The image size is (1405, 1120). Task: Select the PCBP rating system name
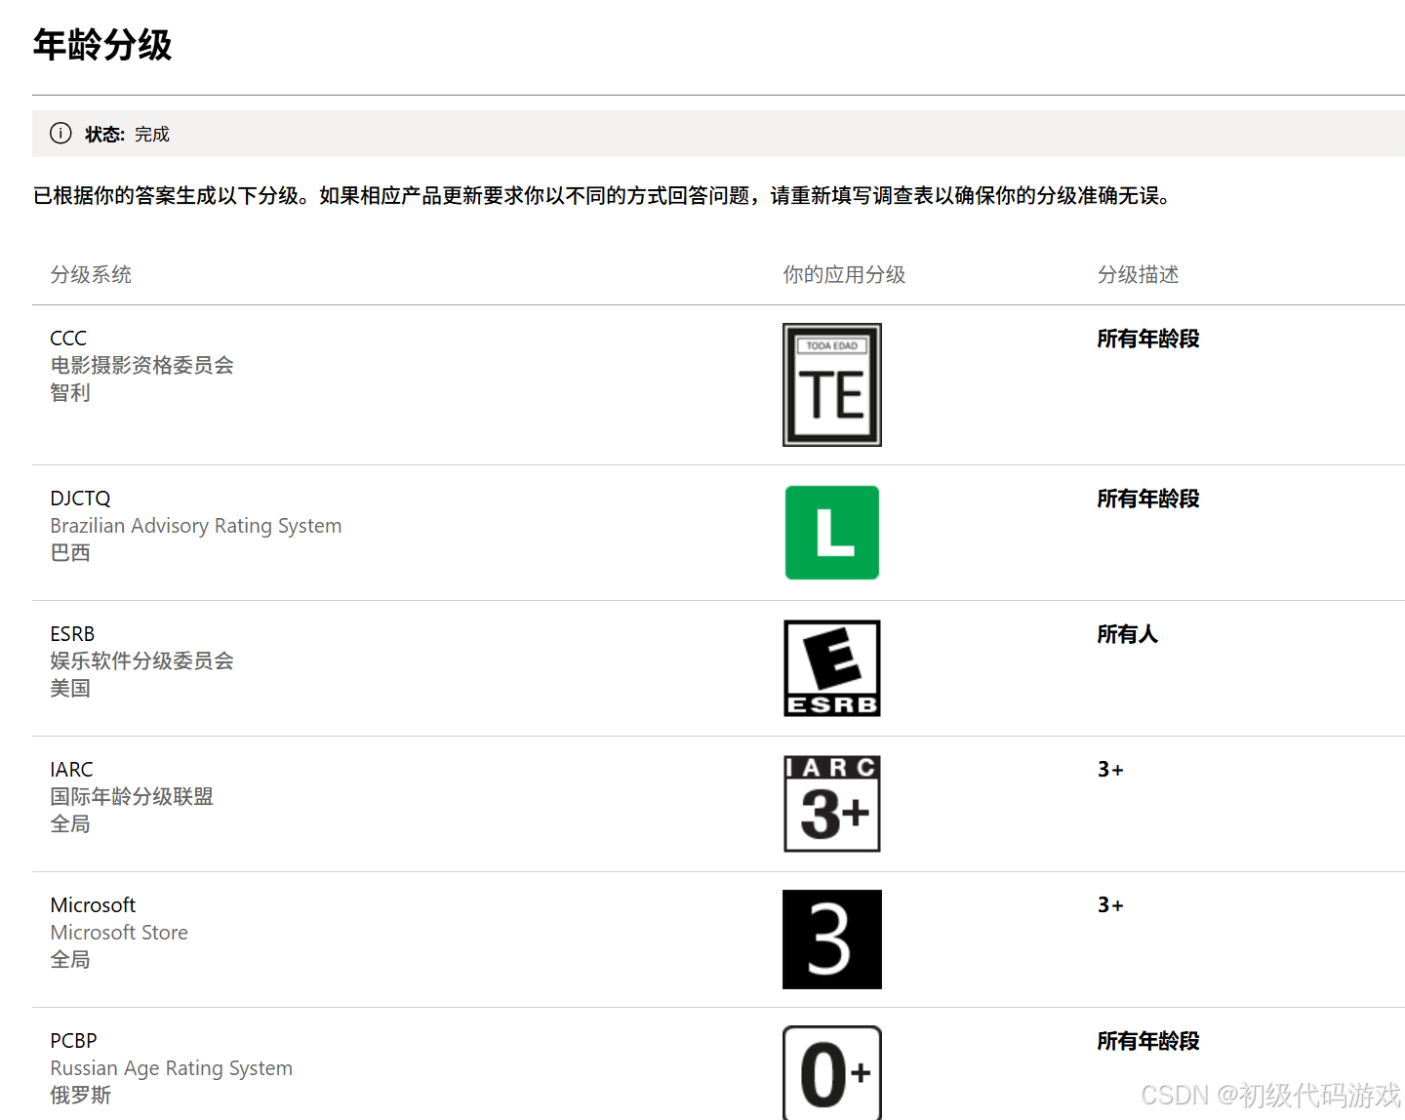(73, 1041)
